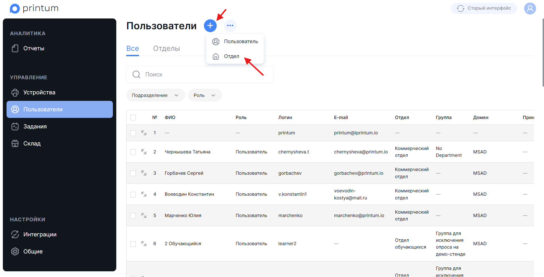Focus the Поиск search field
544x277 pixels.
[200, 74]
